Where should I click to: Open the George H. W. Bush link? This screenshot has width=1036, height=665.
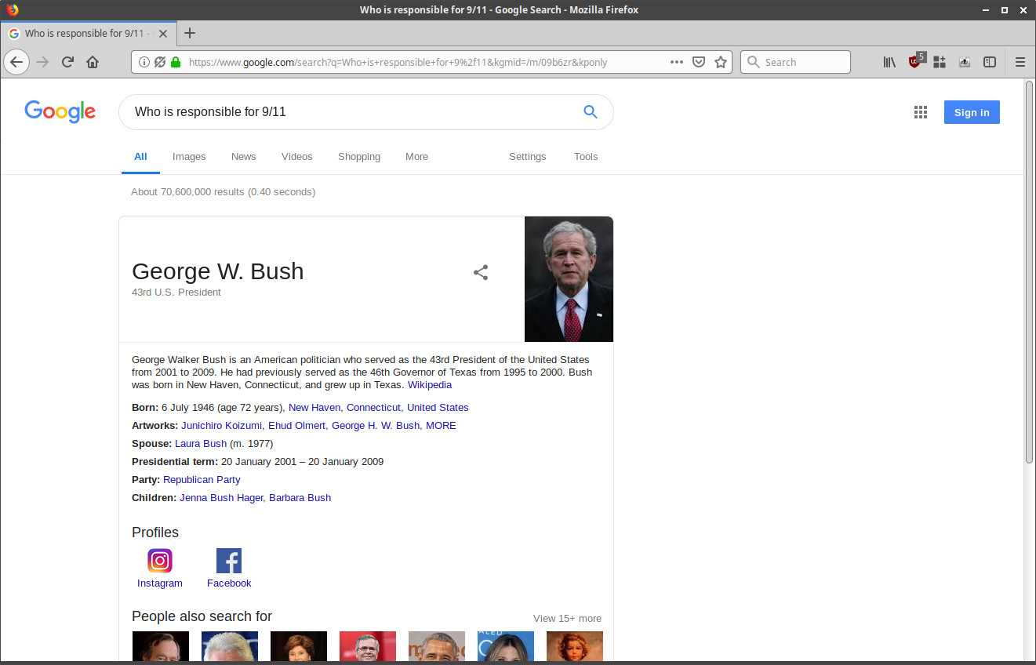coord(376,426)
